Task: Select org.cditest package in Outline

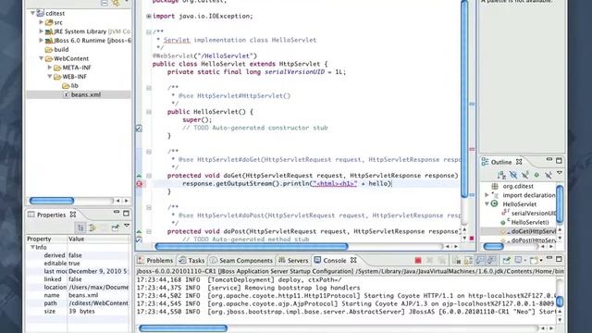Action: [x=518, y=186]
